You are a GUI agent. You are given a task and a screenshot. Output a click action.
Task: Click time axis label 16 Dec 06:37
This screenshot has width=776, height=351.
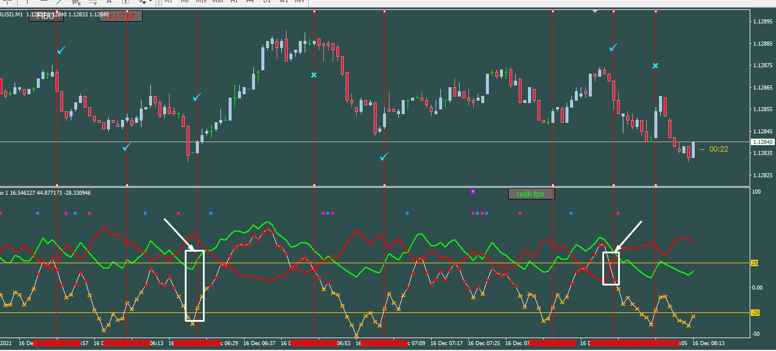260,343
